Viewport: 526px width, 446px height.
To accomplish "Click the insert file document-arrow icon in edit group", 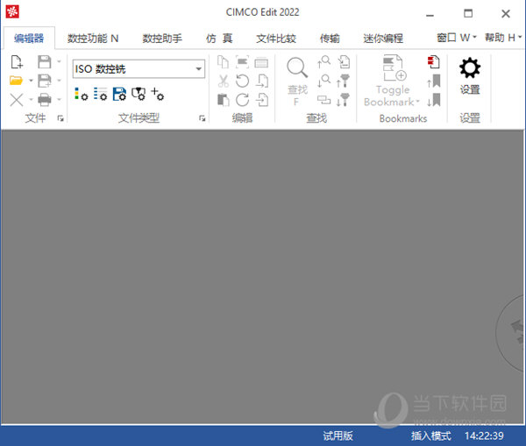I will (261, 81).
